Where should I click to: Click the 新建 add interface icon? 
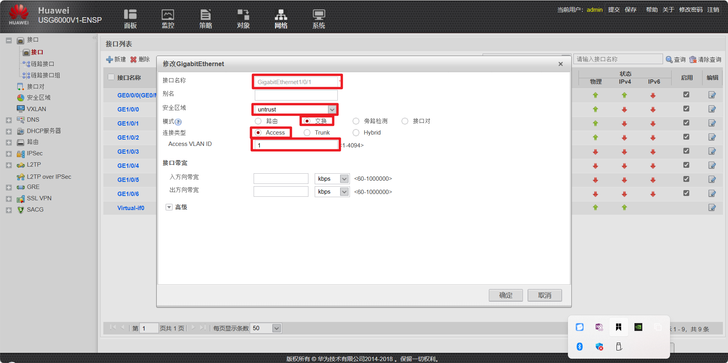coord(110,59)
